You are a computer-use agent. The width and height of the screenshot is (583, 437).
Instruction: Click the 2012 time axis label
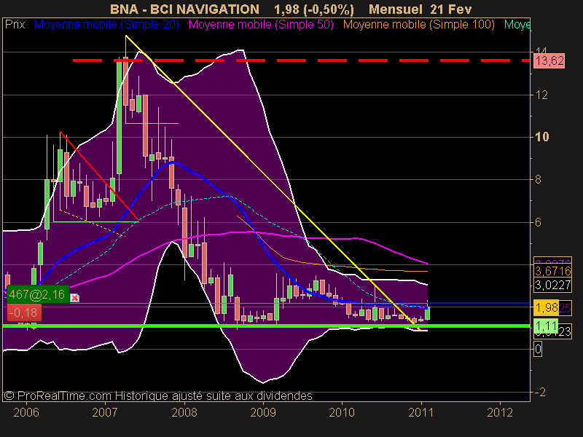click(x=500, y=412)
